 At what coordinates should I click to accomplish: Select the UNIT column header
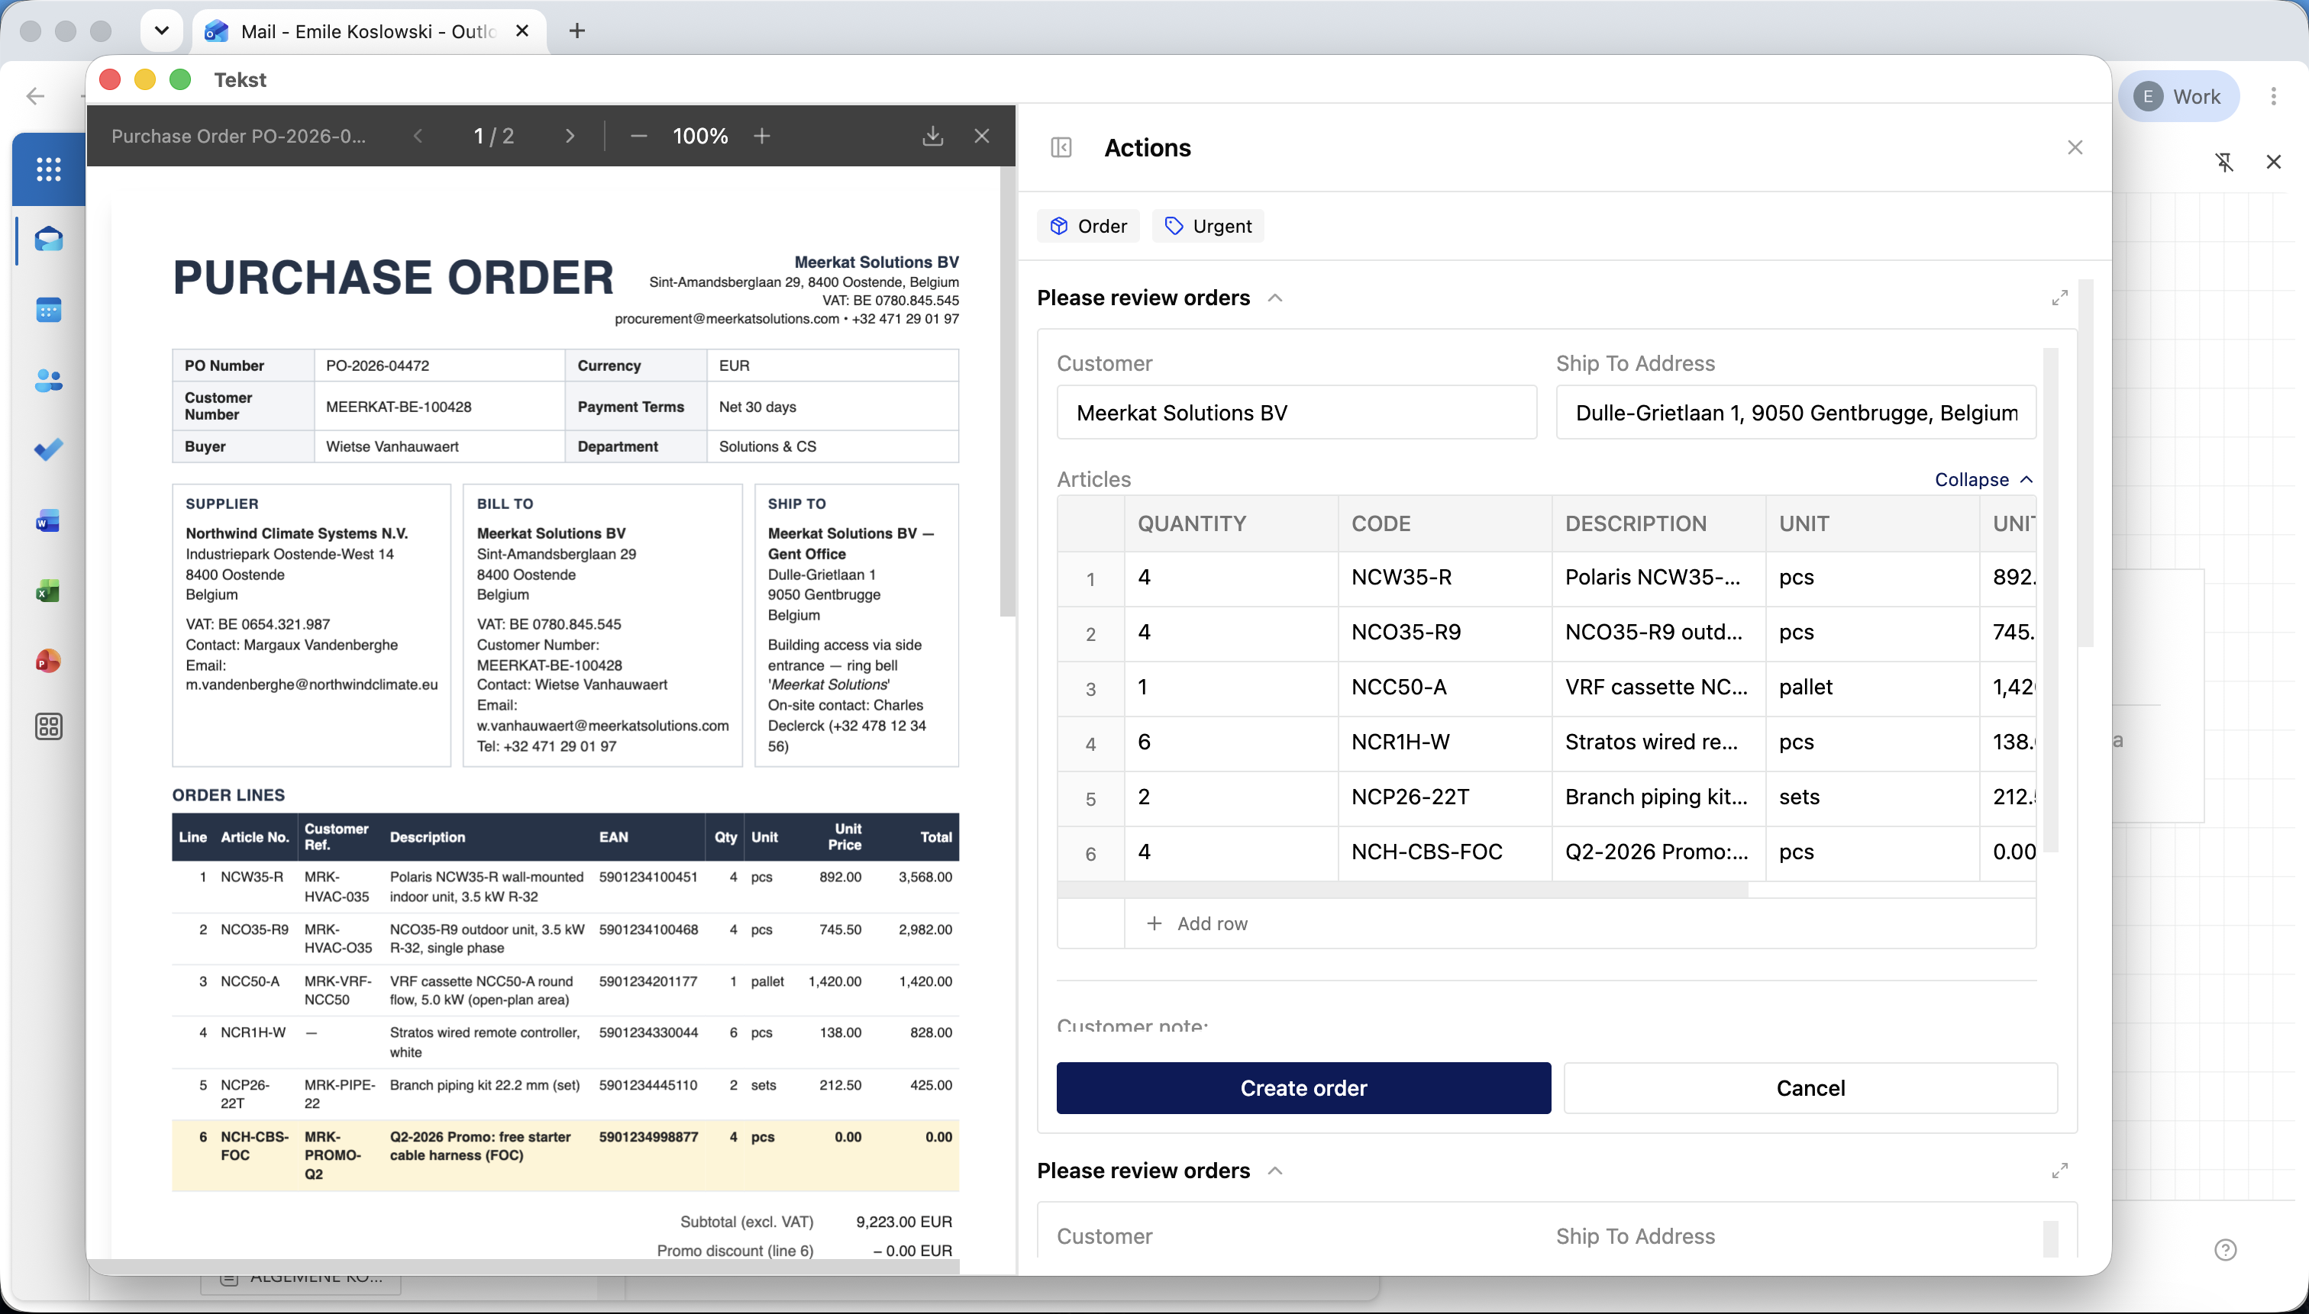click(1872, 523)
